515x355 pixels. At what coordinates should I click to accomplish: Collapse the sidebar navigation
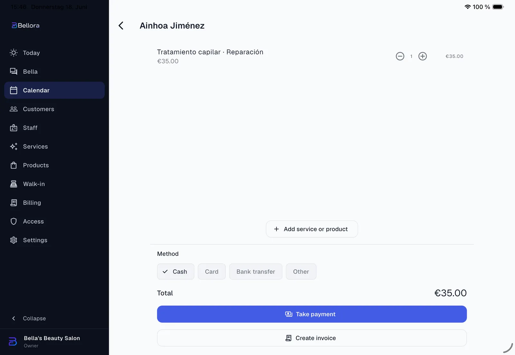pyautogui.click(x=29, y=318)
